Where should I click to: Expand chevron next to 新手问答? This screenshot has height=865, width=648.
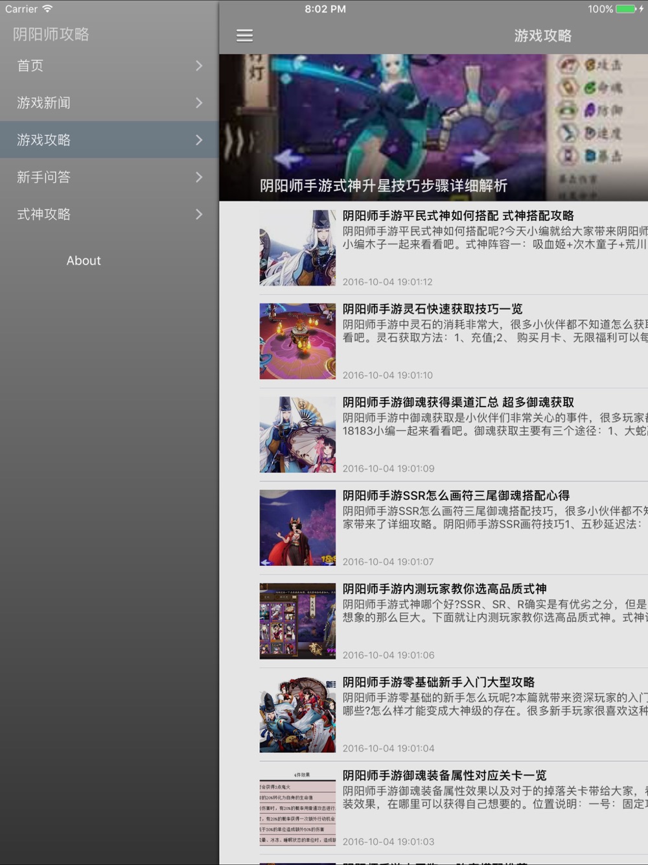(199, 176)
